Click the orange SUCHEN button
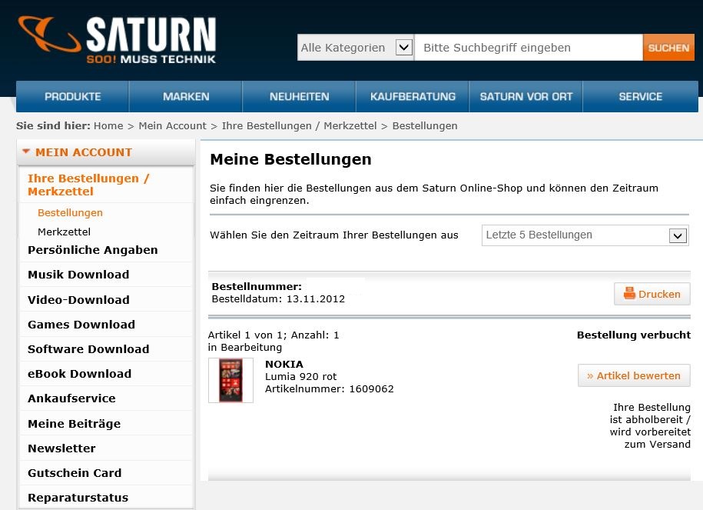Viewport: 703px width, 510px height. (x=668, y=47)
